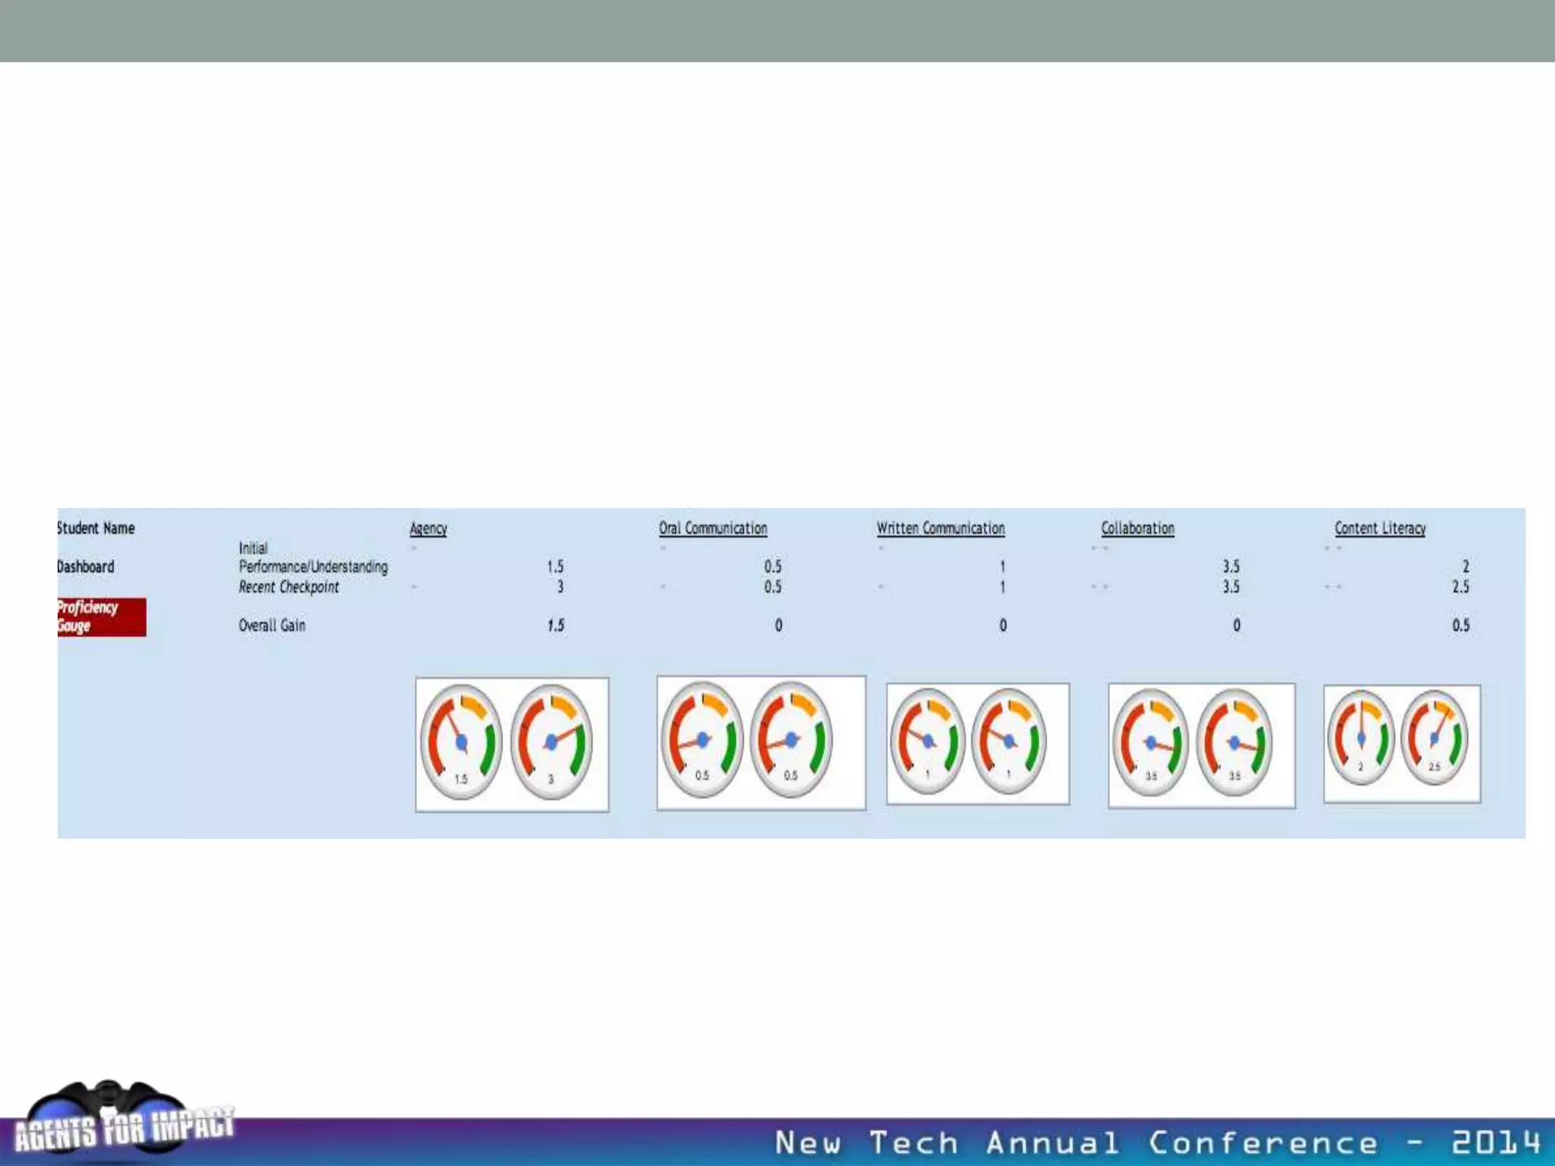
Task: Click the Content Literacy gauge showing 2
Action: pos(1361,738)
